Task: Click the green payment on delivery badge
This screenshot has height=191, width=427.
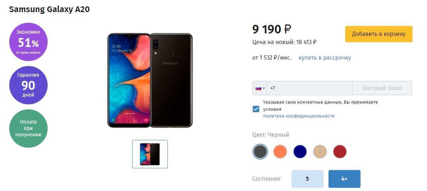Action: [28, 129]
